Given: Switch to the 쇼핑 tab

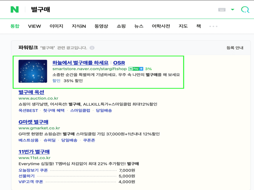Looking at the screenshot, I should coord(121,26).
